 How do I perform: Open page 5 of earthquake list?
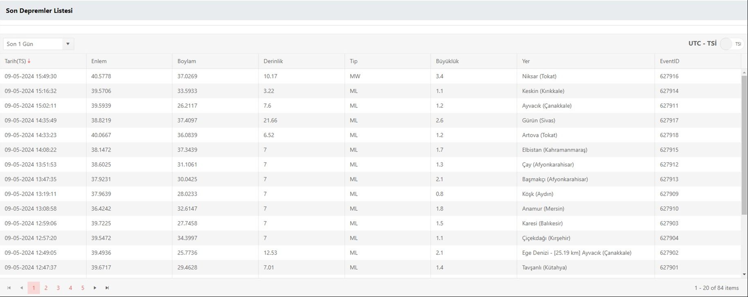click(x=83, y=288)
